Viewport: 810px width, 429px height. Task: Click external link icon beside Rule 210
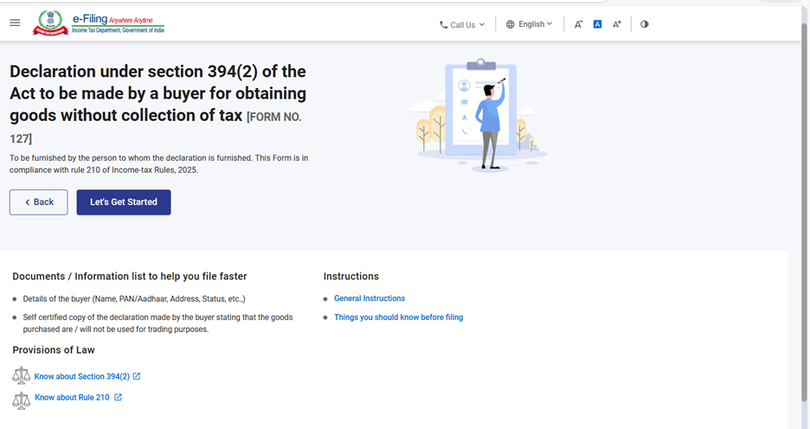(119, 398)
